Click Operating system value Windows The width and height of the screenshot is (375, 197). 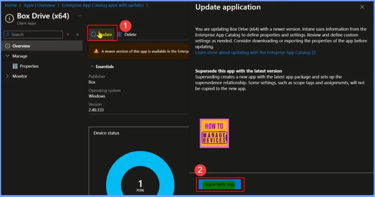[97, 96]
